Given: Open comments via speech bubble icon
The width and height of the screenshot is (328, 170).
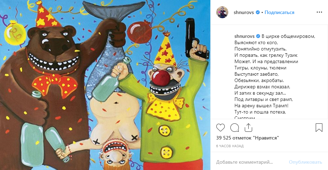Looking at the screenshot, I should pos(235,128).
